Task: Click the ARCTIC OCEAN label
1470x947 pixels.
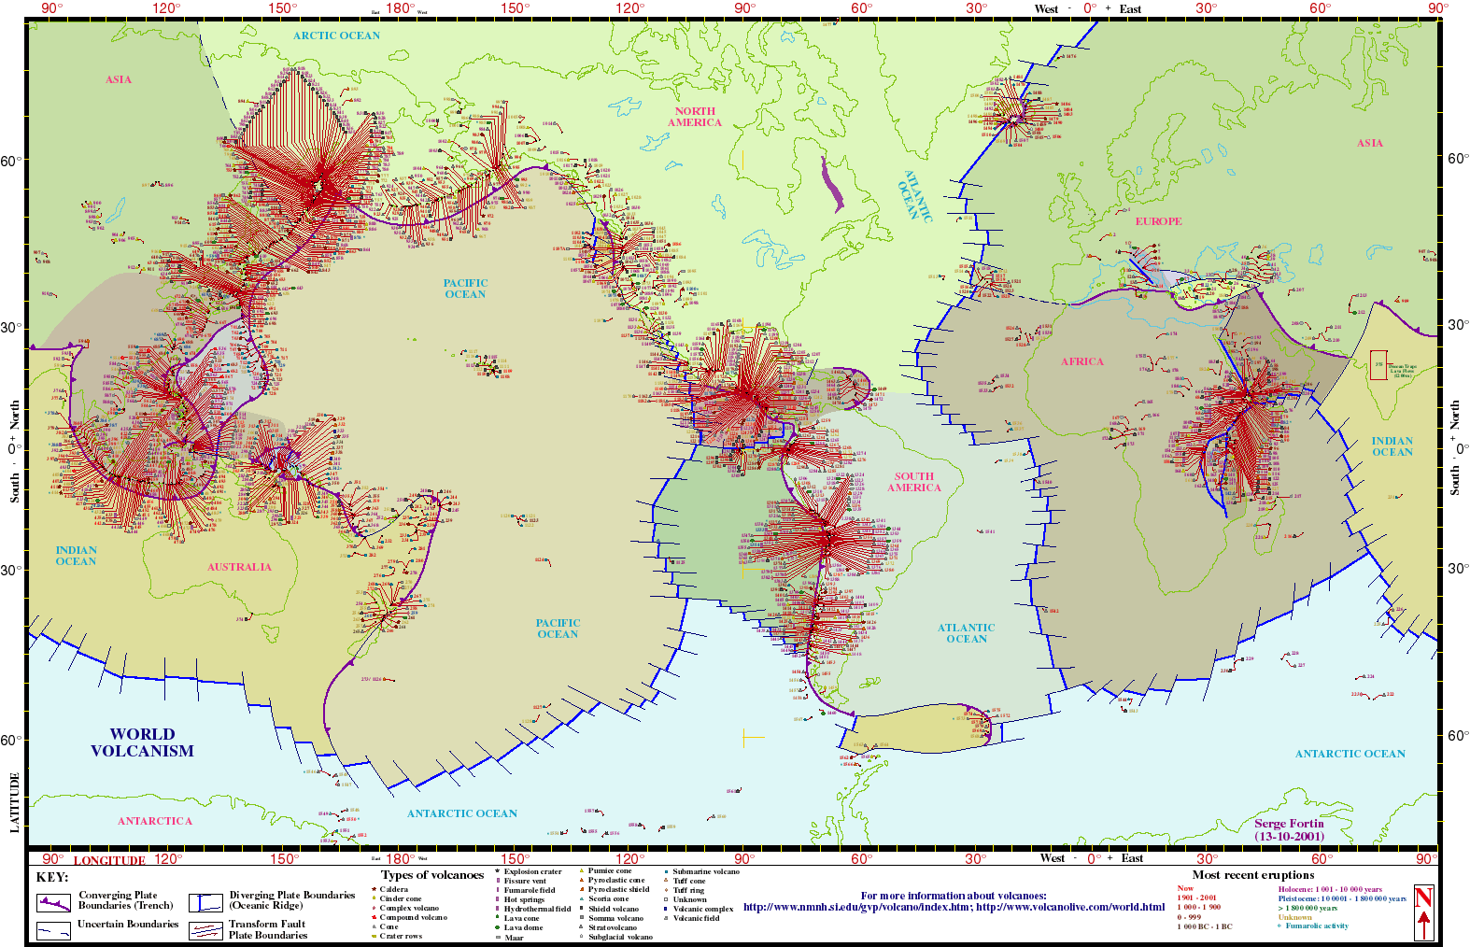Action: [x=336, y=35]
